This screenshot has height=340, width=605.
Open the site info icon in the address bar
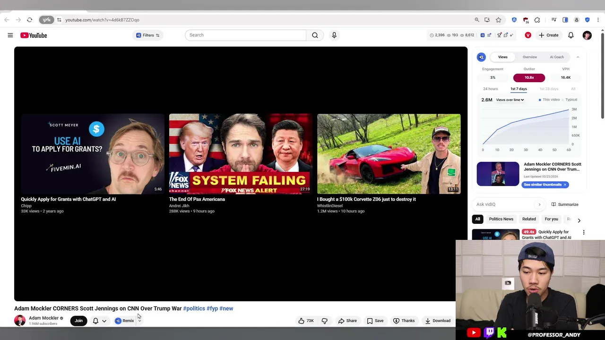59,20
